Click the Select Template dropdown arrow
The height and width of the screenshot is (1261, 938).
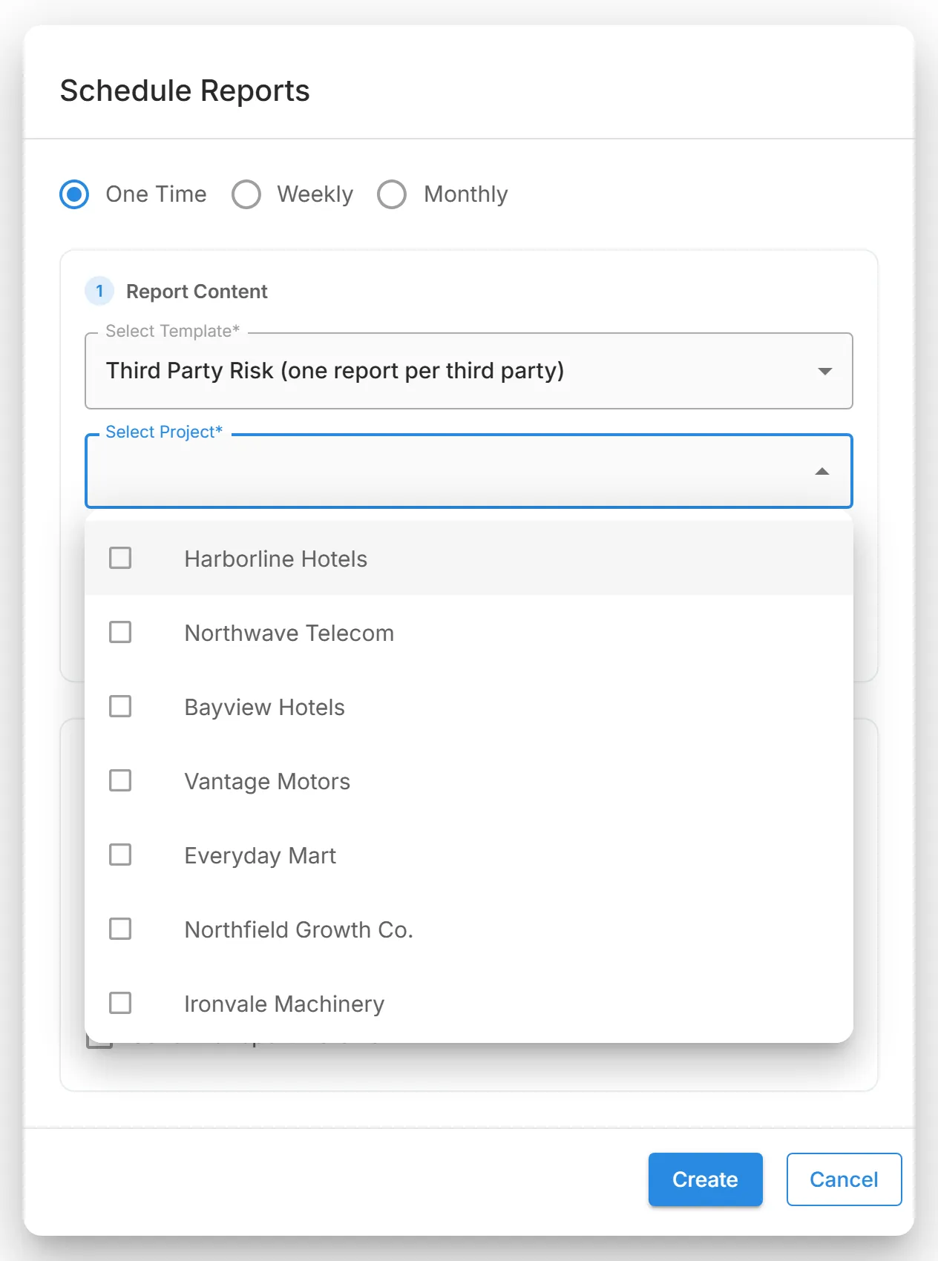824,371
